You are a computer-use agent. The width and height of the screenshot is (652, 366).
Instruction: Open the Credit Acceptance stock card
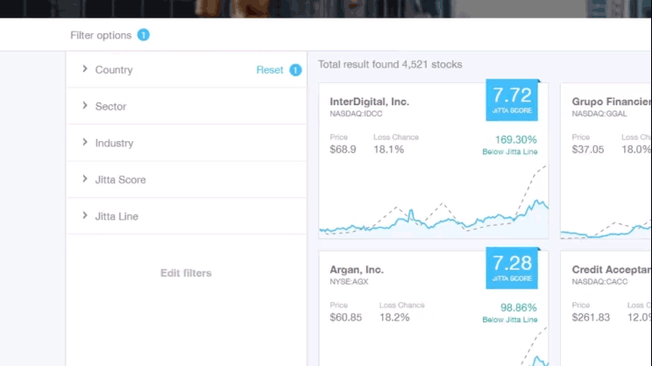(606, 308)
